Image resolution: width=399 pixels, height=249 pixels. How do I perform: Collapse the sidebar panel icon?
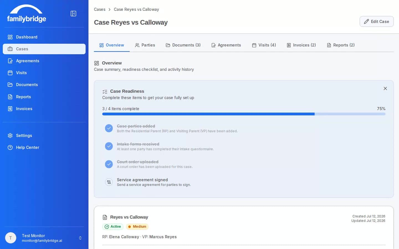[x=73, y=14]
